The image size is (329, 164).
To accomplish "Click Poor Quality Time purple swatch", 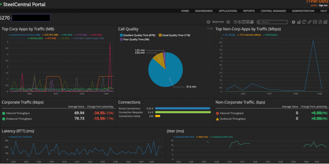I will (121, 39).
